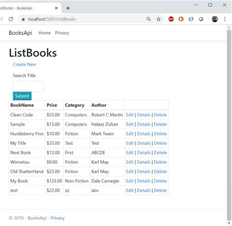Screen dimensions: 232x226
Task: Open the DuckDuckGo extension icon
Action: pyautogui.click(x=181, y=19)
